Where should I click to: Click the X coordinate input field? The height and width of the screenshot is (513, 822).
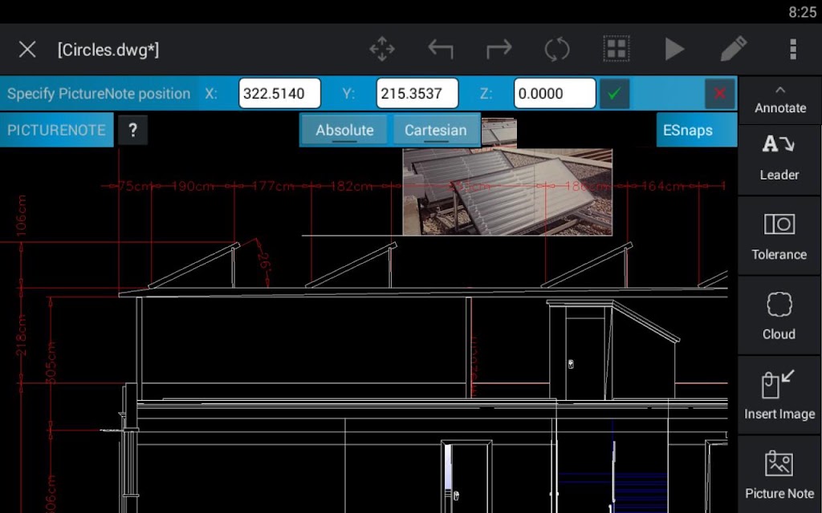[279, 94]
